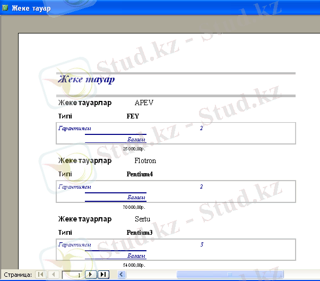This screenshot has height=281, width=320.
Task: Advance to the next report page
Action: pyautogui.click(x=91, y=274)
